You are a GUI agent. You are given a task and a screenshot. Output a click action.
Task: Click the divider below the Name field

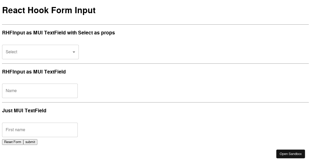point(155,102)
